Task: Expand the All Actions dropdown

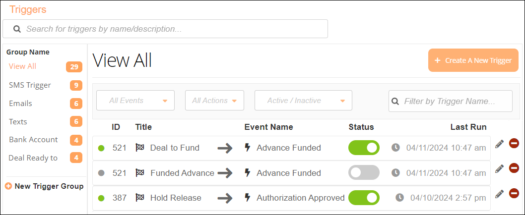Action: 214,101
